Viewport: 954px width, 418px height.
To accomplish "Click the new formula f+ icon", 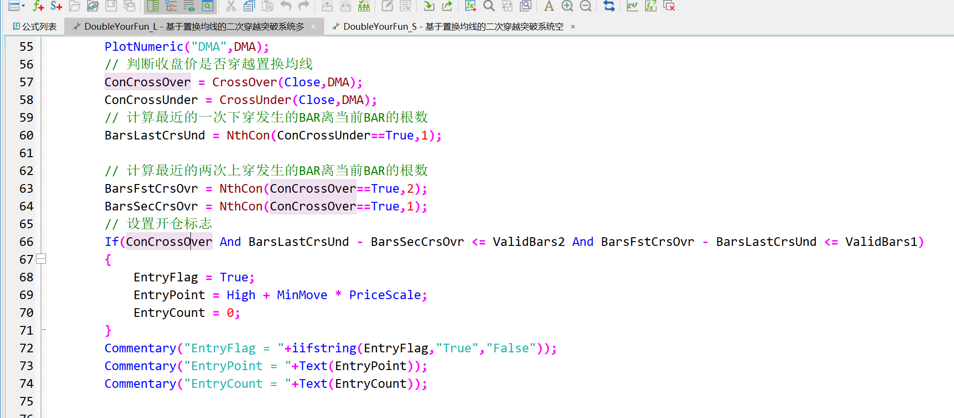I will pyautogui.click(x=38, y=6).
